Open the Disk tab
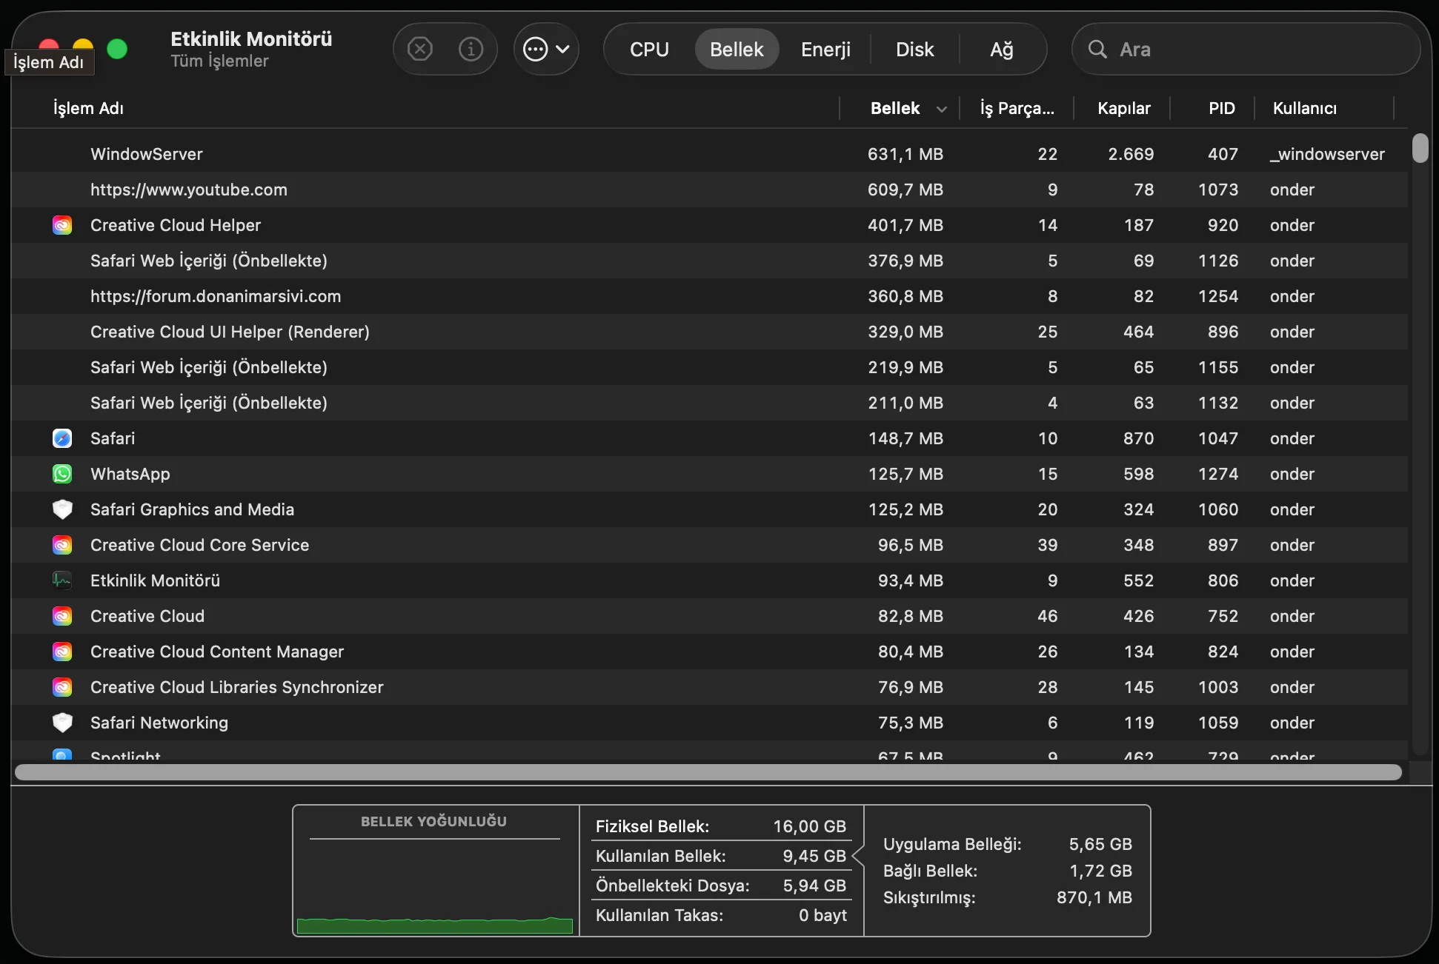Viewport: 1439px width, 964px height. click(914, 50)
